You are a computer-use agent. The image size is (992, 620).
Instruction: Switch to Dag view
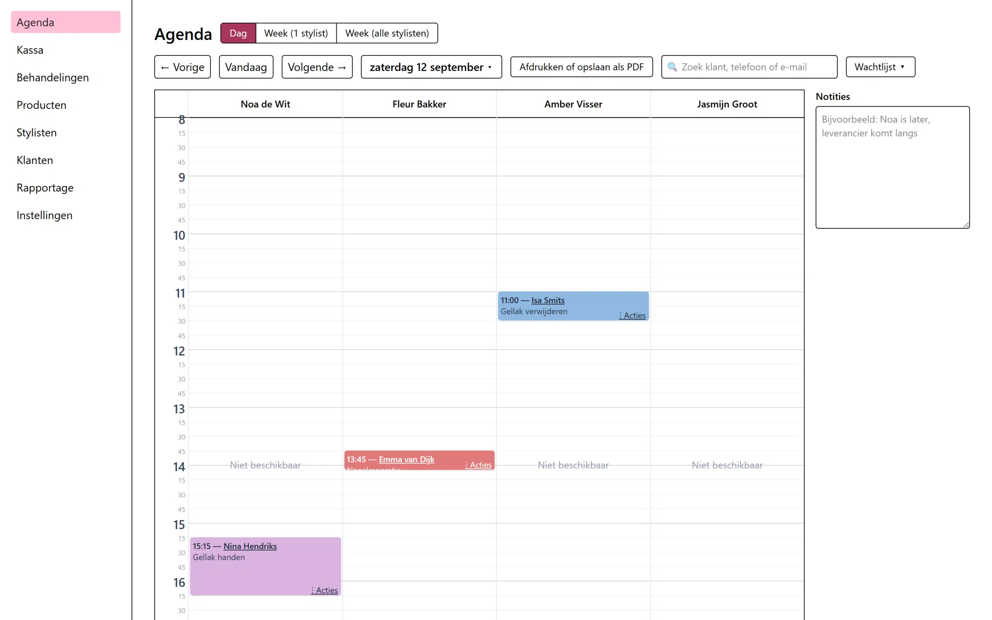(238, 33)
